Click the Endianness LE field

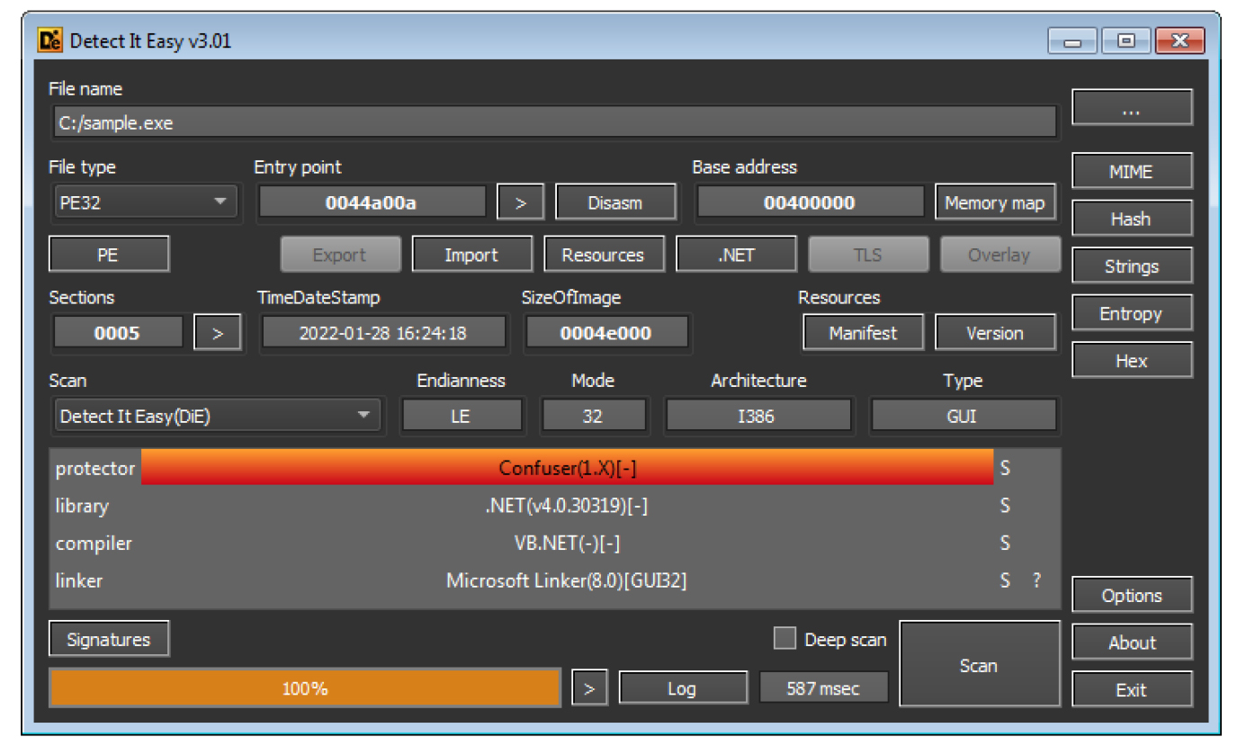pos(462,416)
